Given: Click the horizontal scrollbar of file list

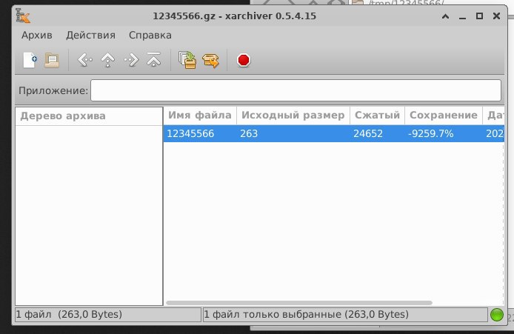Looking at the screenshot, I should [299, 303].
